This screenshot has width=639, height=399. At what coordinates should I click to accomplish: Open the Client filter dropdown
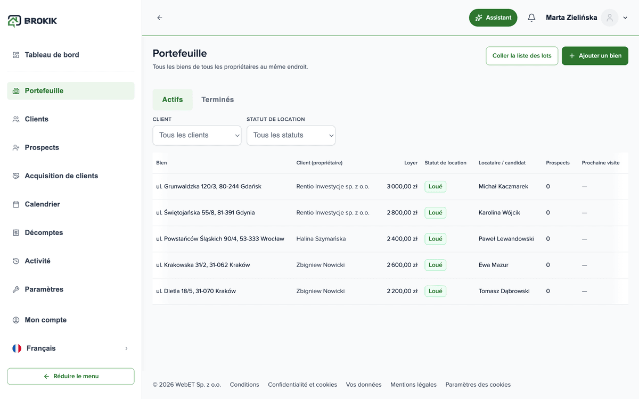click(x=197, y=135)
